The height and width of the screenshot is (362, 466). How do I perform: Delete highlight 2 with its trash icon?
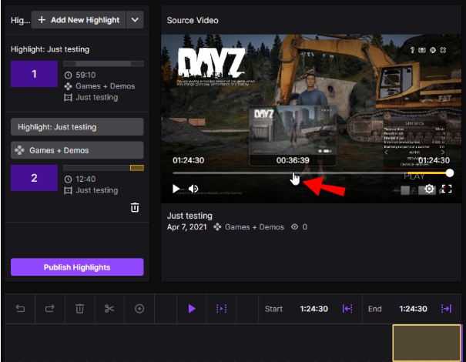coord(135,207)
